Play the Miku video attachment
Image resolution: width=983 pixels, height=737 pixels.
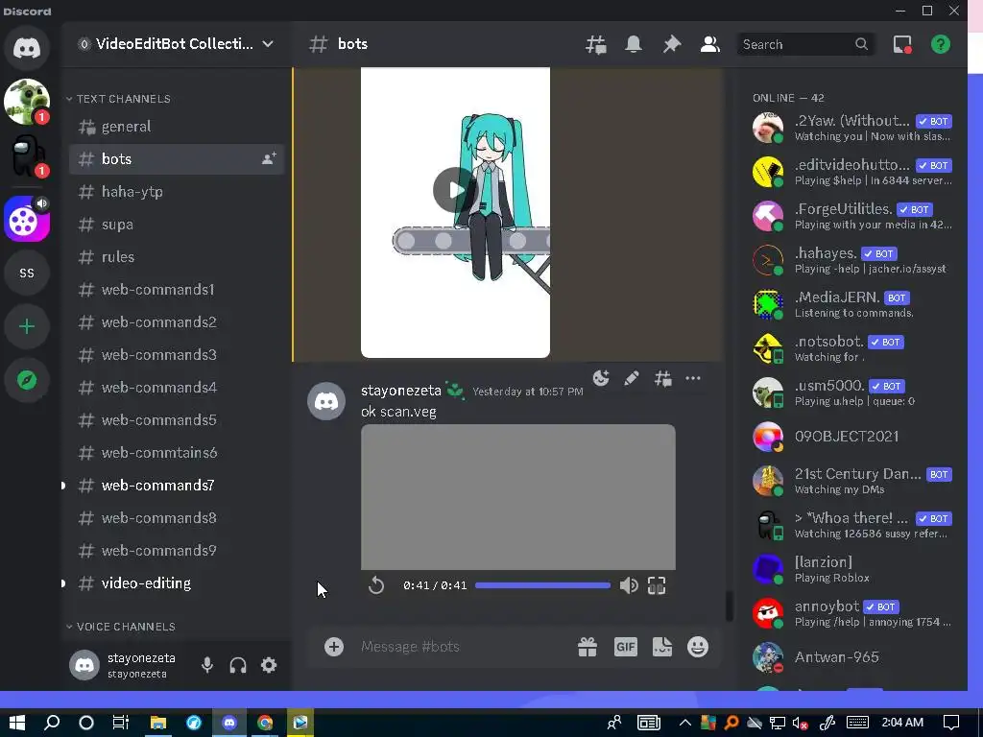coord(455,189)
